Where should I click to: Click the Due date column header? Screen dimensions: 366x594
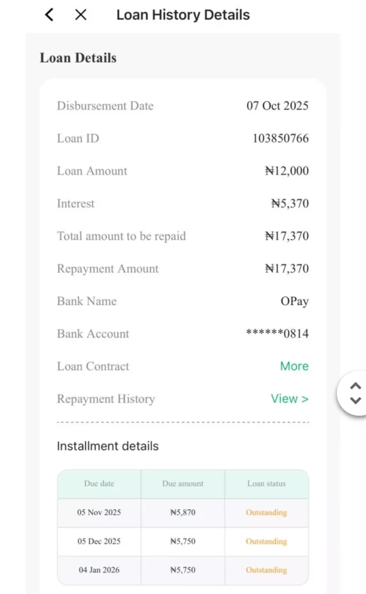click(x=98, y=483)
